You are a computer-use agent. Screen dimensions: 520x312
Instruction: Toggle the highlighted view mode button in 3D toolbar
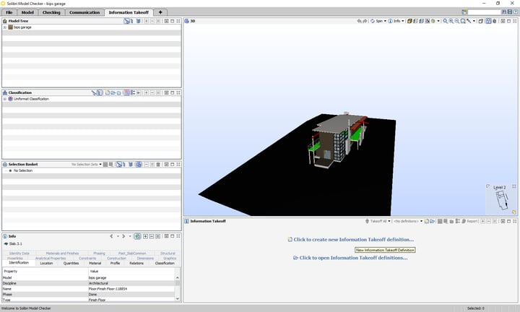tap(488, 21)
